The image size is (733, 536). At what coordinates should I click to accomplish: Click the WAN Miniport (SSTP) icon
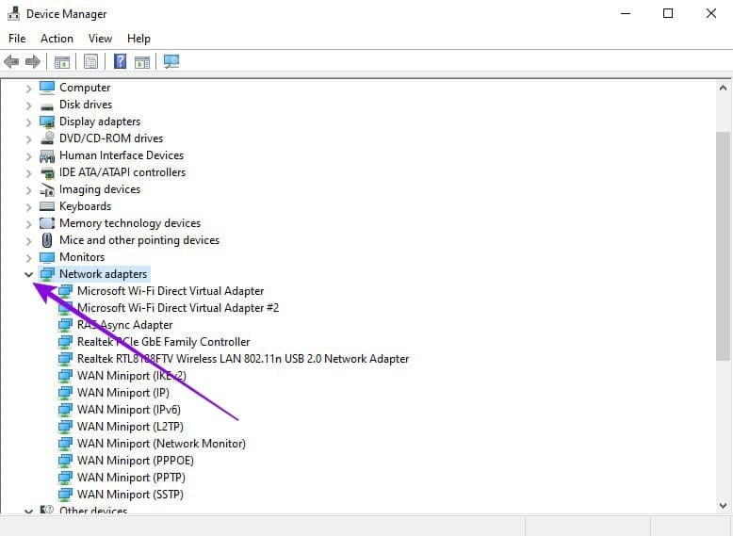(x=65, y=495)
